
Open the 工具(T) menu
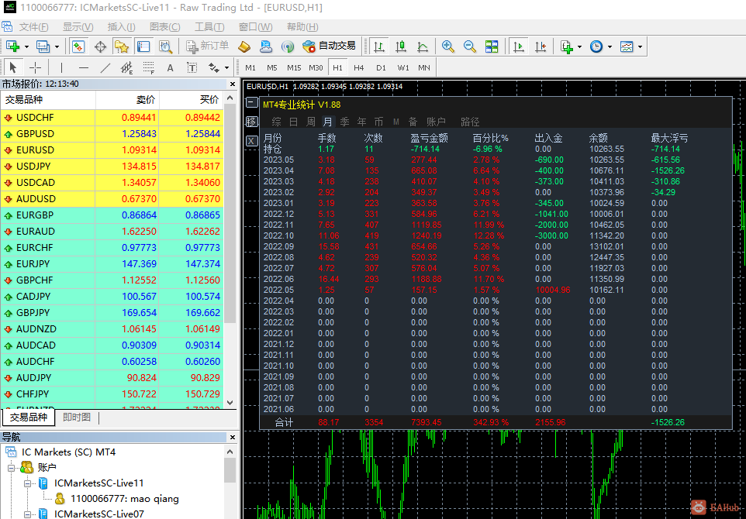point(209,27)
